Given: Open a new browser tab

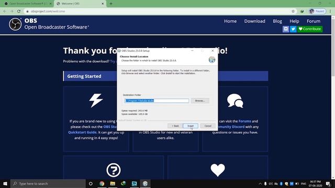Looking at the screenshot, I should 111,4.
